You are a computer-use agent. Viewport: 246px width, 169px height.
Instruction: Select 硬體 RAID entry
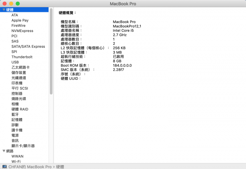[20, 109]
